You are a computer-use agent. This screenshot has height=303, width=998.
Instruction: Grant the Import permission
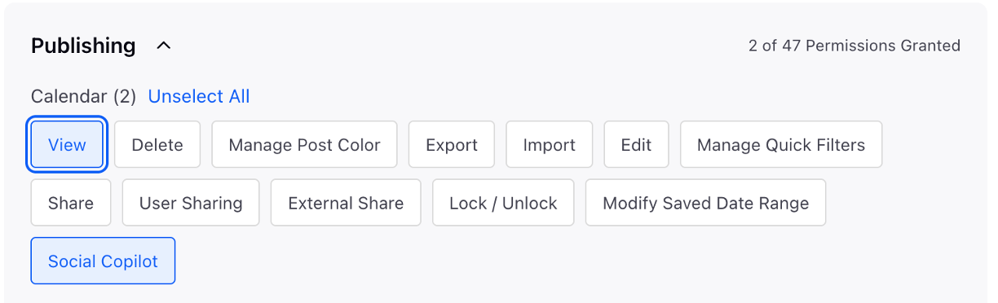tap(550, 145)
